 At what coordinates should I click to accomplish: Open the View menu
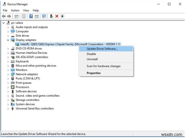[x=26, y=11]
